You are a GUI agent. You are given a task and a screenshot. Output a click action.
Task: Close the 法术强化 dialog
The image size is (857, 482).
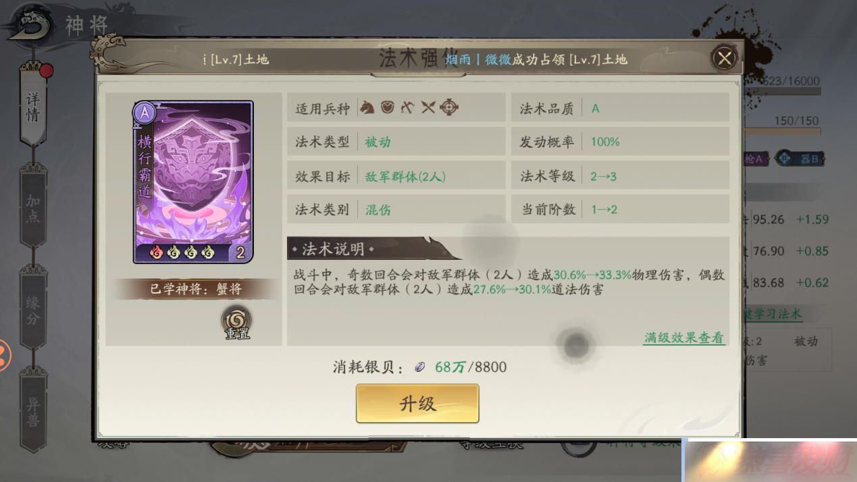pyautogui.click(x=725, y=58)
